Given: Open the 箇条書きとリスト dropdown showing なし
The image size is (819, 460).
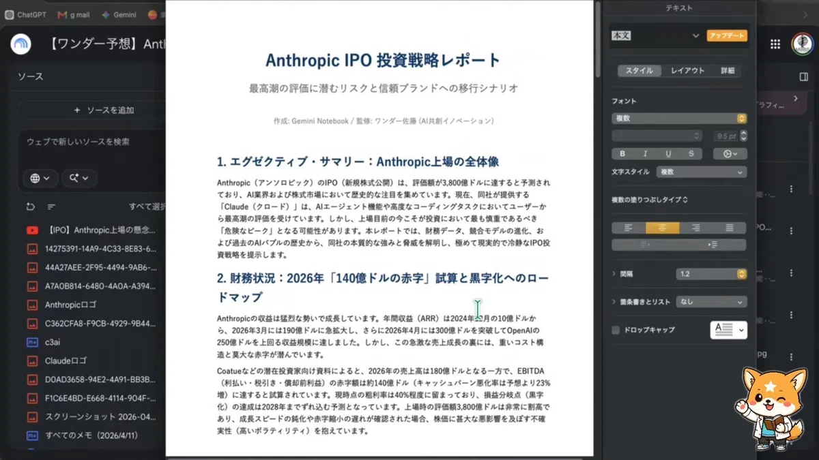Looking at the screenshot, I should point(711,301).
